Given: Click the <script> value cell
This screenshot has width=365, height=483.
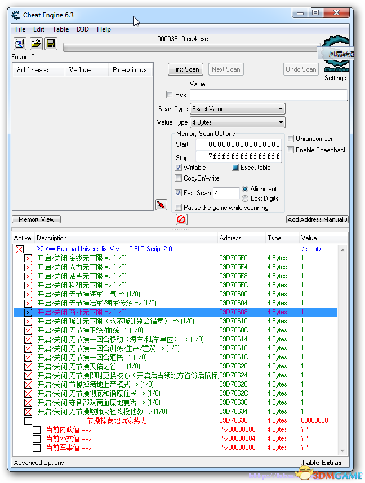Looking at the screenshot, I should pyautogui.click(x=311, y=249).
